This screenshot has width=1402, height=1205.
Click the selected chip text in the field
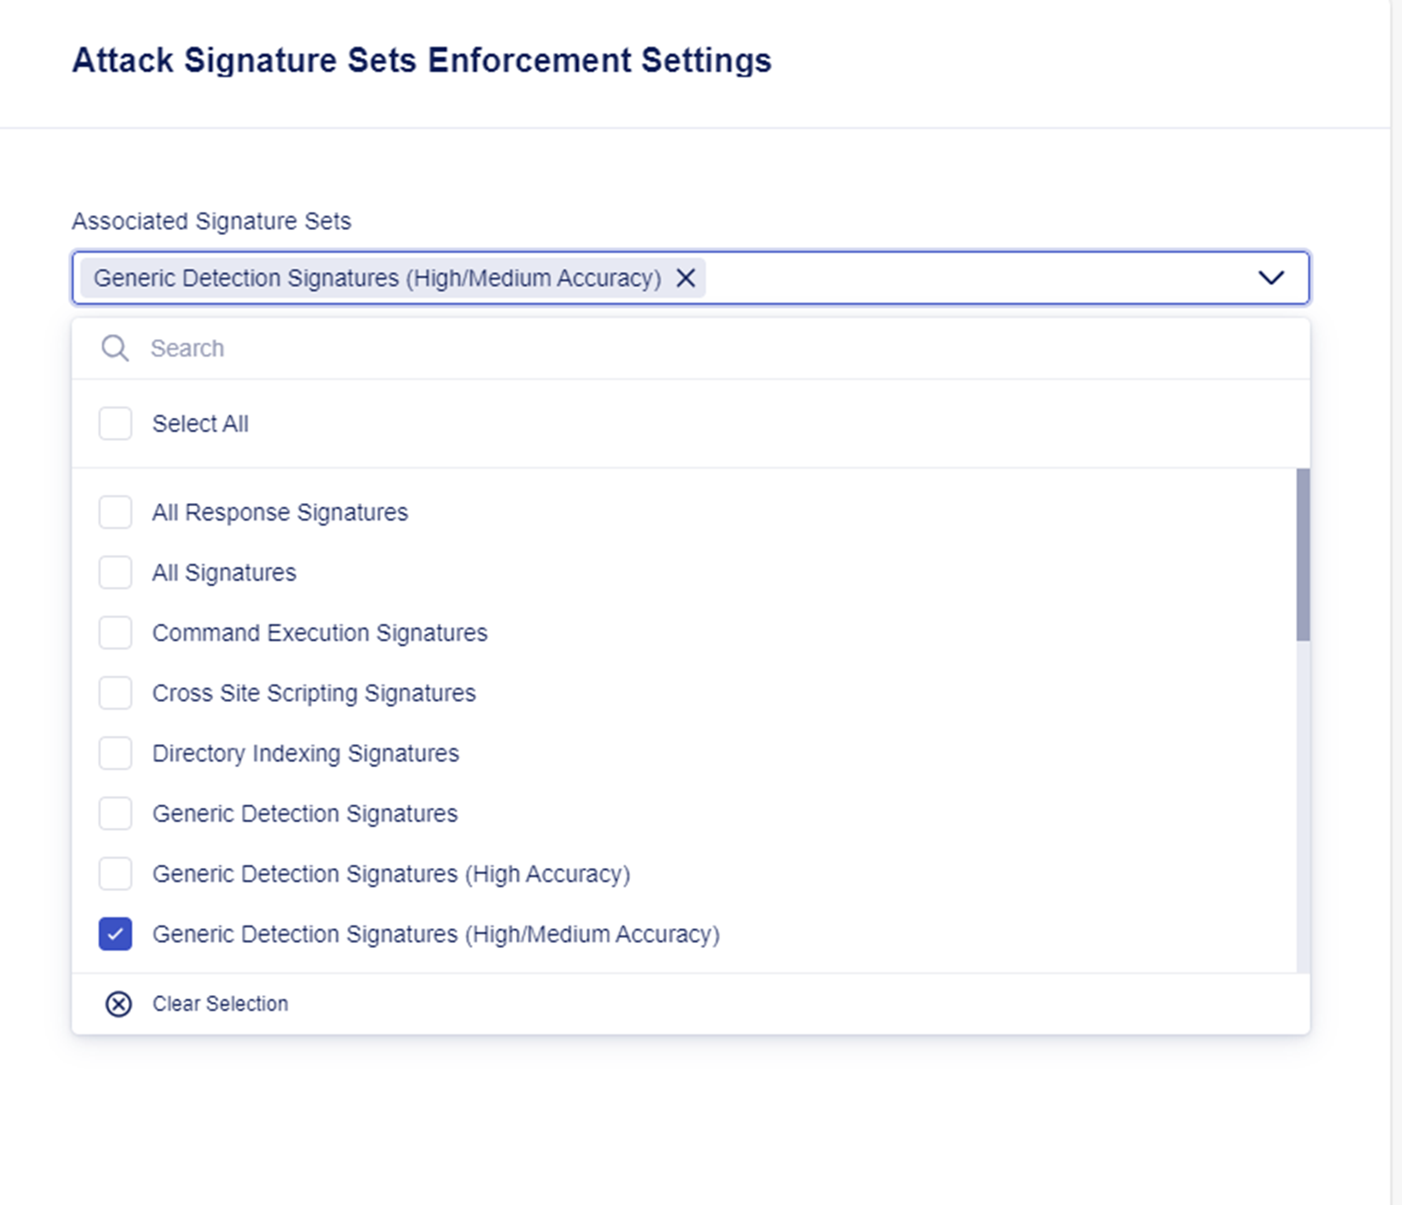(x=378, y=278)
